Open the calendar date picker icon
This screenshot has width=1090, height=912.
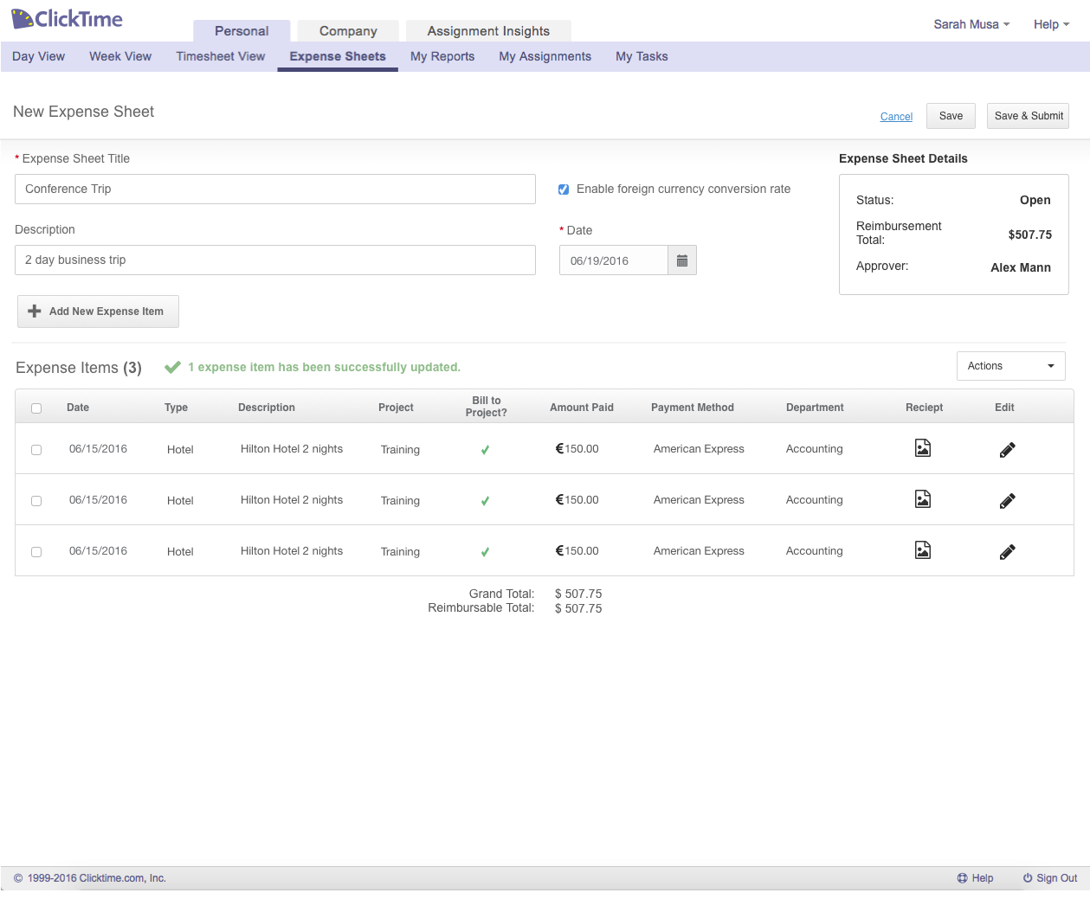(x=681, y=260)
